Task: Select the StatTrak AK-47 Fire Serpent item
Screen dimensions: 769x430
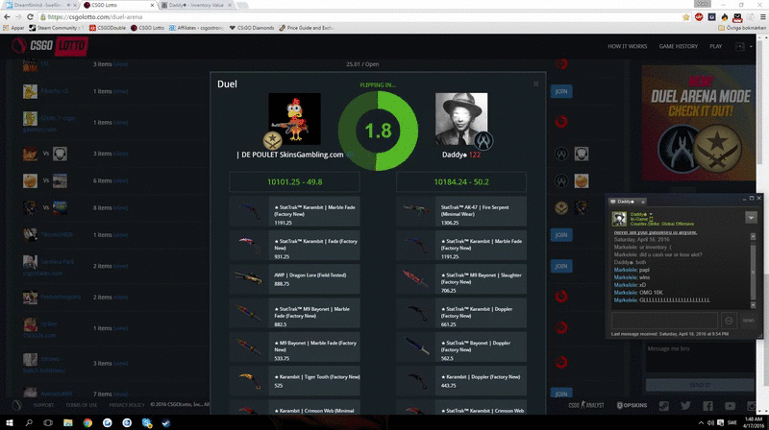Action: (x=461, y=211)
